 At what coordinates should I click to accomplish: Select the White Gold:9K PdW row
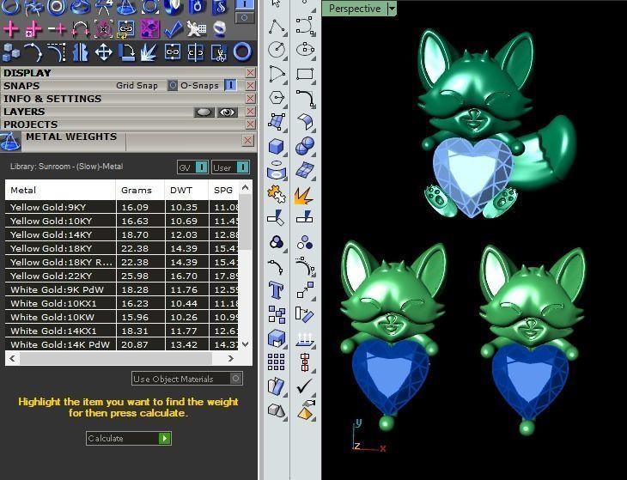(122, 289)
